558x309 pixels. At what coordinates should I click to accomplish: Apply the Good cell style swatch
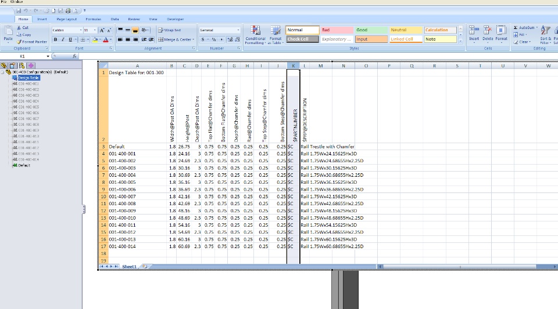[371, 30]
